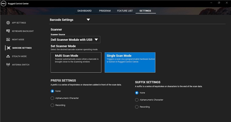Click the Set Scanner Mode heading

pos(63,46)
